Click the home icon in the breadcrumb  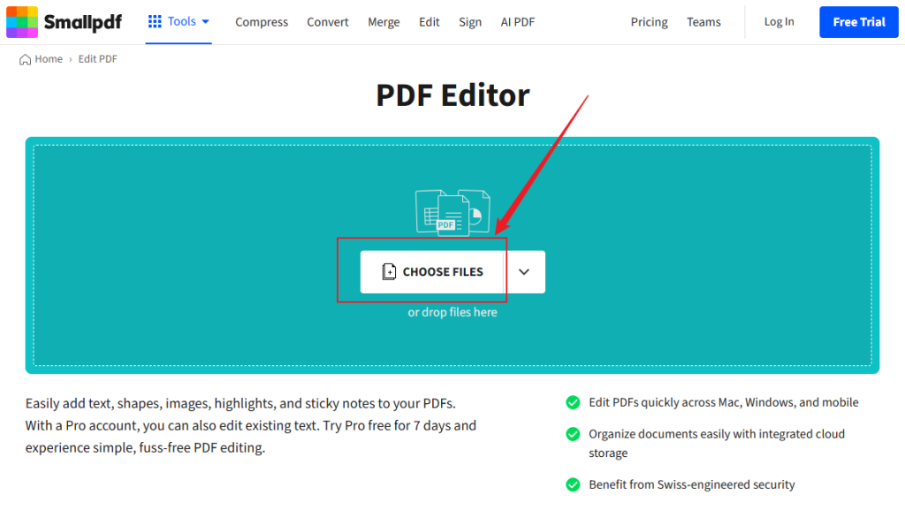click(24, 58)
